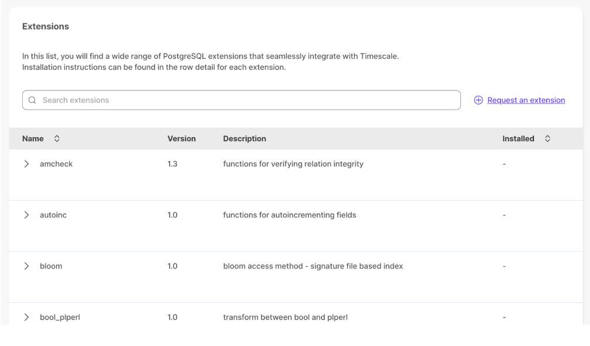
Task: Focus the Search extensions field
Action: 246,100
